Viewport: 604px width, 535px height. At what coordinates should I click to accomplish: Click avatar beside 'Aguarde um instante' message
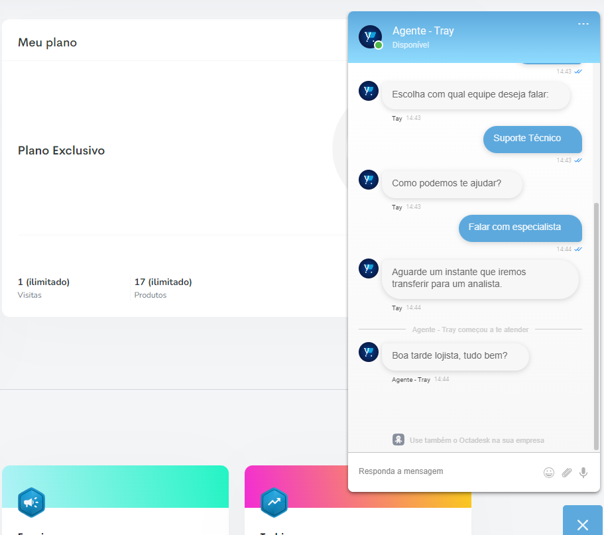tap(369, 268)
